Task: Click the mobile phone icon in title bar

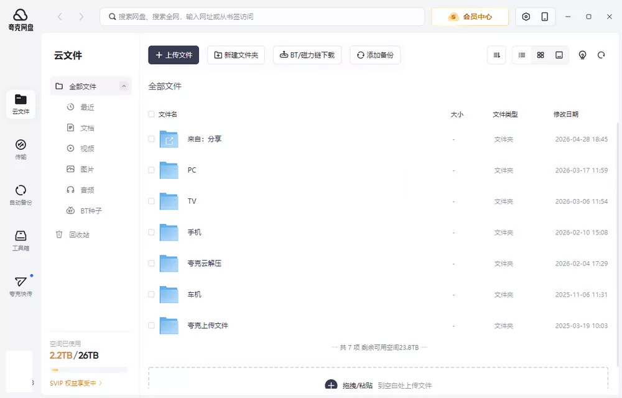Action: [x=545, y=17]
